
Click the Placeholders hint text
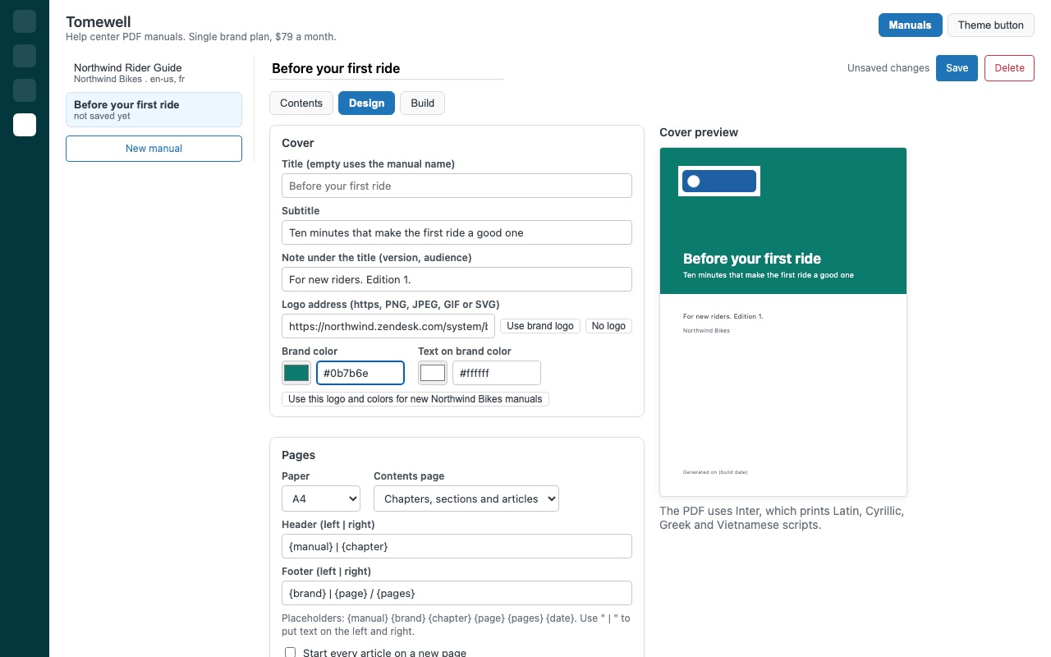[457, 625]
